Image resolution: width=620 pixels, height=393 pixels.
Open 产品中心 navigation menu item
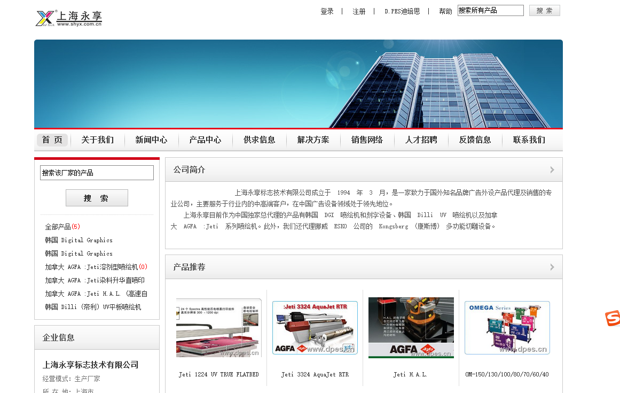[205, 140]
